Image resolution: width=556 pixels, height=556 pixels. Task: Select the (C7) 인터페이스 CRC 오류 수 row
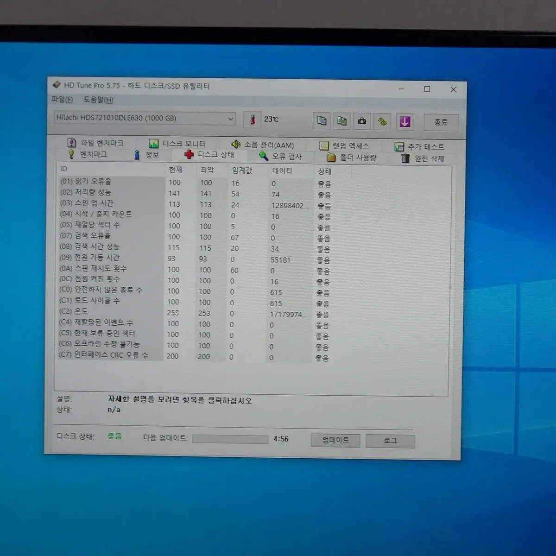tap(193, 356)
